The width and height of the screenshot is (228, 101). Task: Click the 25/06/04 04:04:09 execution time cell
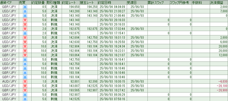pos(112,7)
